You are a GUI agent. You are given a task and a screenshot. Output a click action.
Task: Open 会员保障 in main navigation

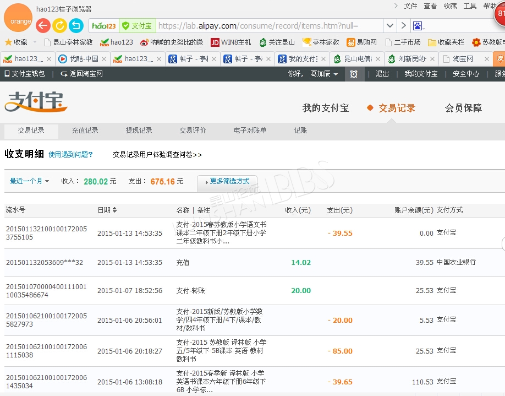pos(463,108)
